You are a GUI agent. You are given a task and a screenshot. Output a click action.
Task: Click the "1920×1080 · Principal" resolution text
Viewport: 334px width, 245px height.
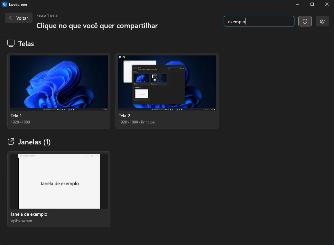[x=137, y=122]
